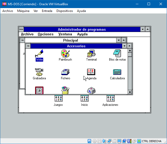Screen dimensions: 167x144
Task: Click the recording screens status icon
Action: pos(124,141)
